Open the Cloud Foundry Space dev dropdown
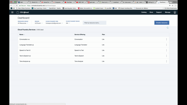 coord(68,23)
